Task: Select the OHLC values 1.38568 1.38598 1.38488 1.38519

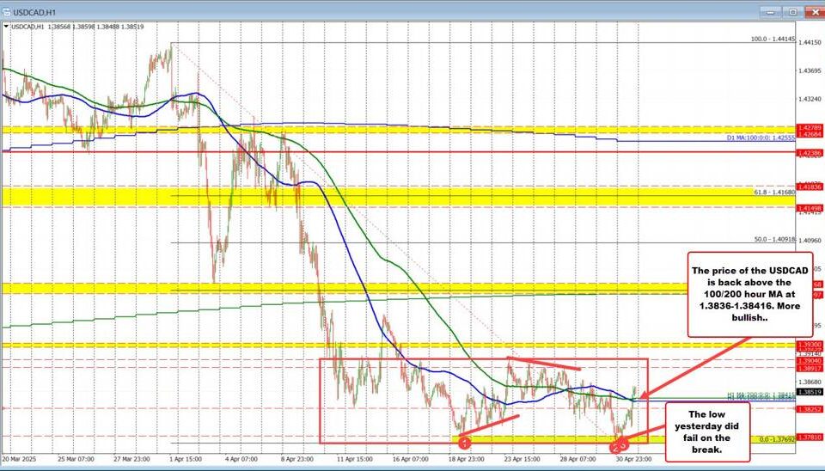Action: click(95, 27)
